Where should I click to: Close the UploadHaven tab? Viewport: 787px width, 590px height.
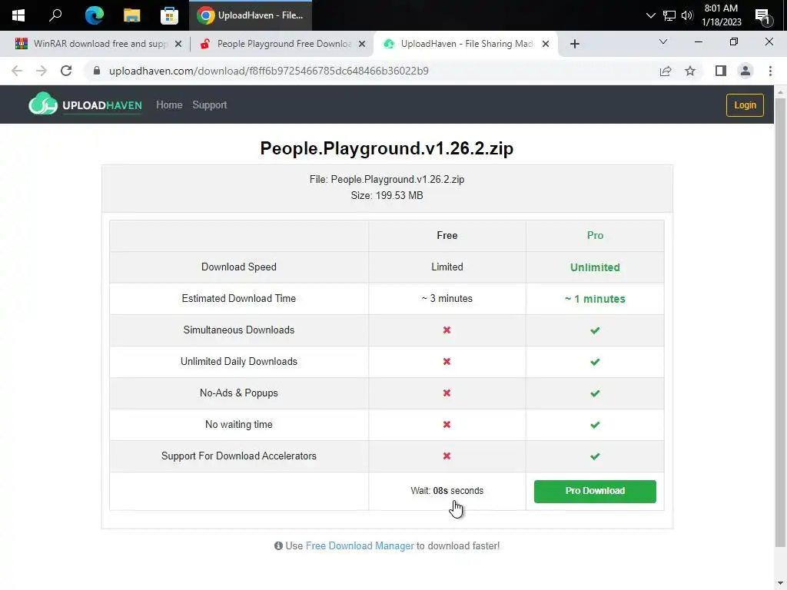pyautogui.click(x=546, y=44)
